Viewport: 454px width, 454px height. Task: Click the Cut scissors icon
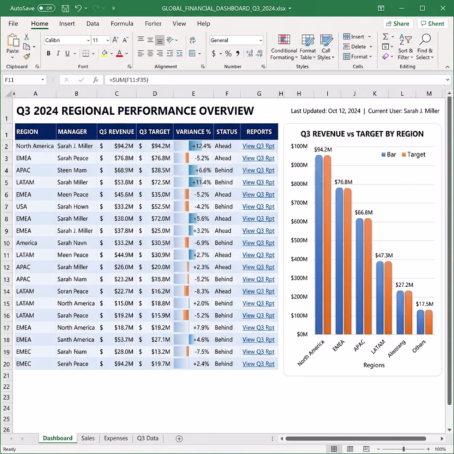(x=27, y=37)
